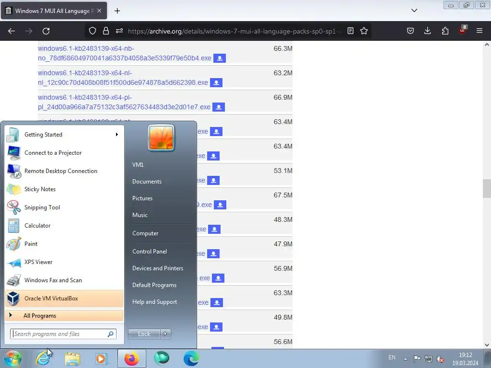491x368 pixels.
Task: Click download icon in 53.1M row
Action: (213, 181)
